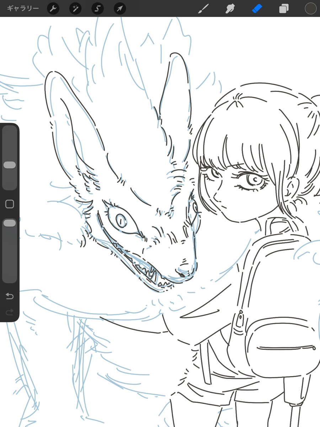Select the Brush tool
Viewport: 320px width, 427px height.
(x=204, y=9)
